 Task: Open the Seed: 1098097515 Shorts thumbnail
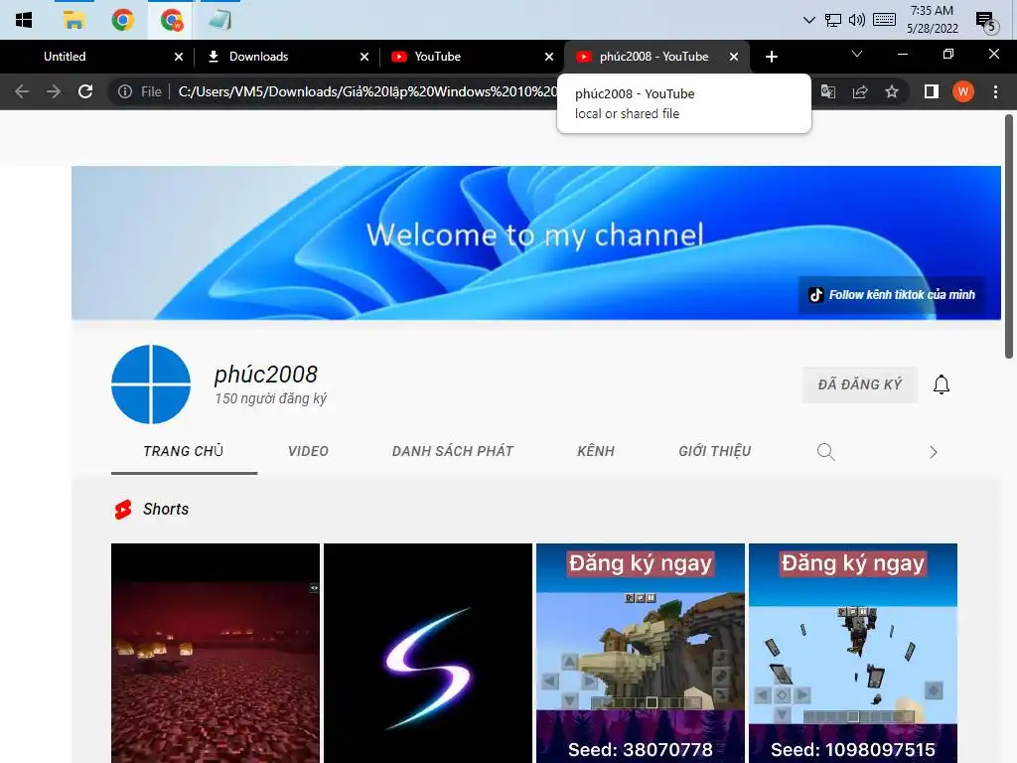tap(853, 653)
